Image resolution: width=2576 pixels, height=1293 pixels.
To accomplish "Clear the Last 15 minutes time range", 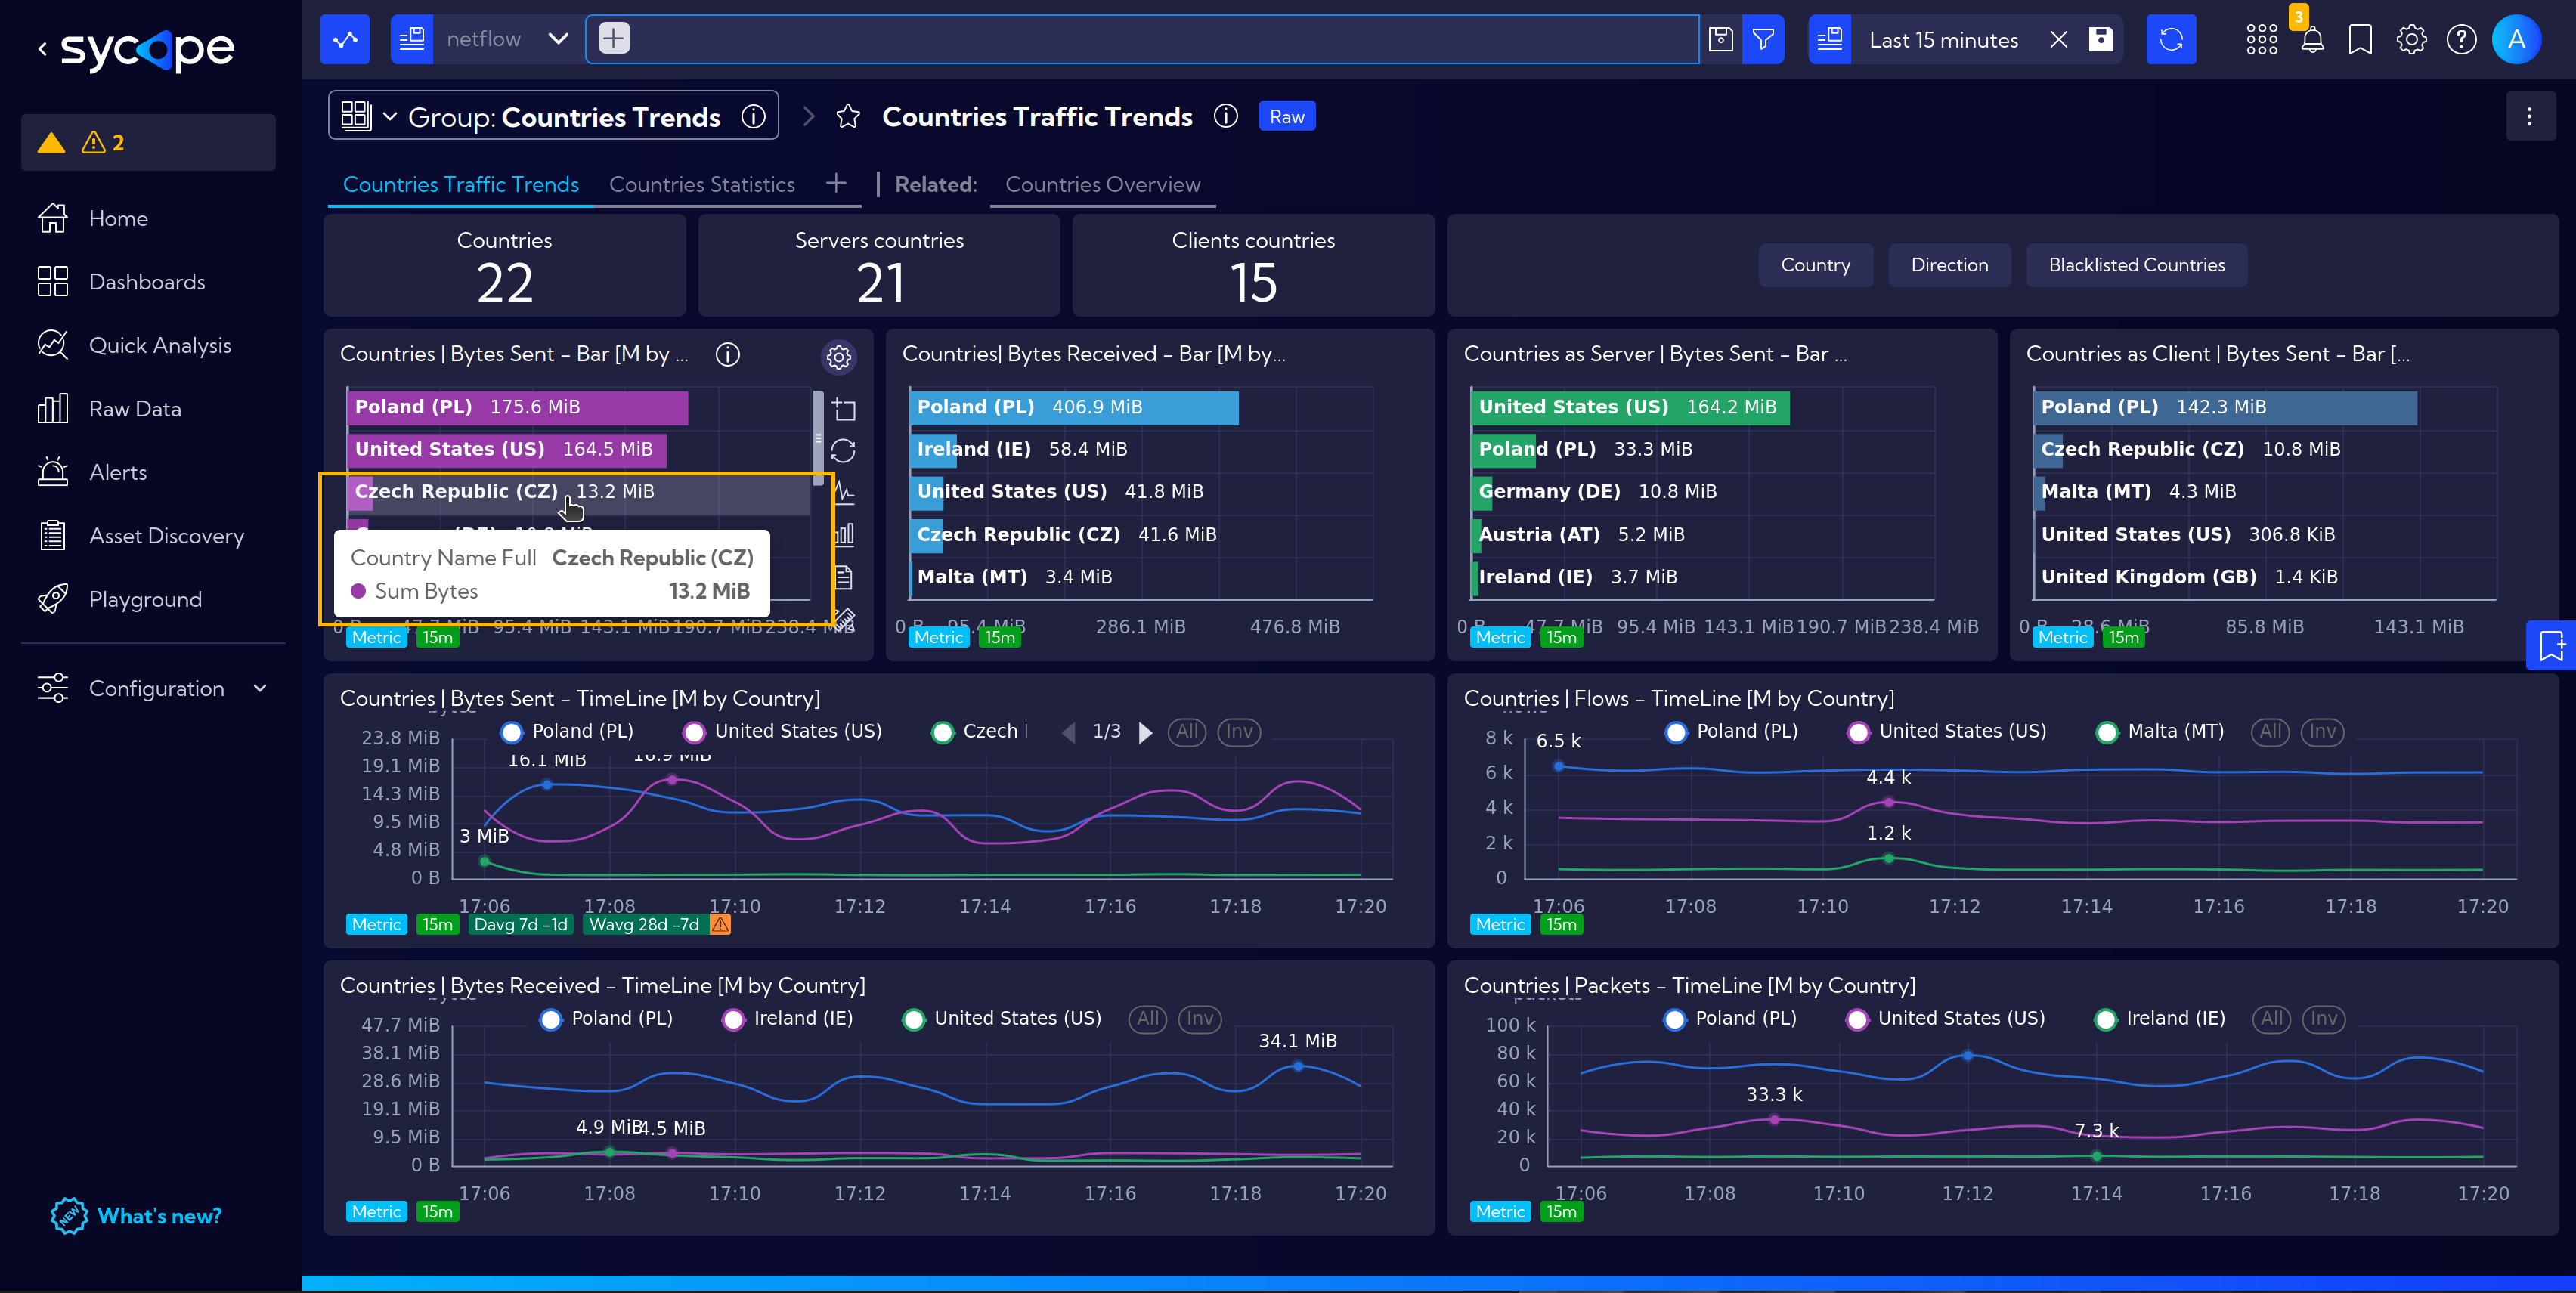I will click(x=2058, y=39).
